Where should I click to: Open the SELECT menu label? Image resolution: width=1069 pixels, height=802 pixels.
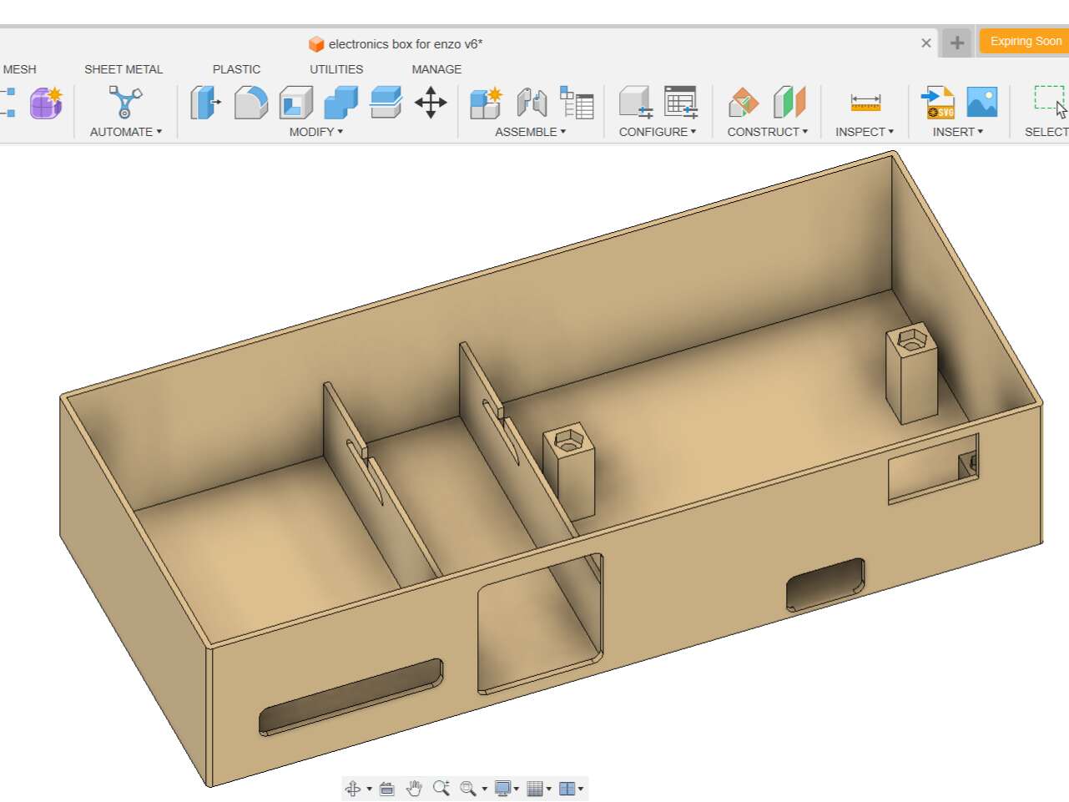point(1046,132)
